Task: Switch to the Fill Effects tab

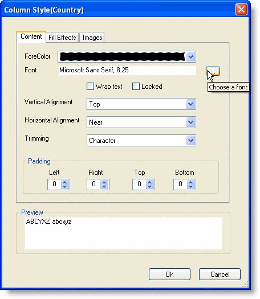Action: click(x=62, y=38)
